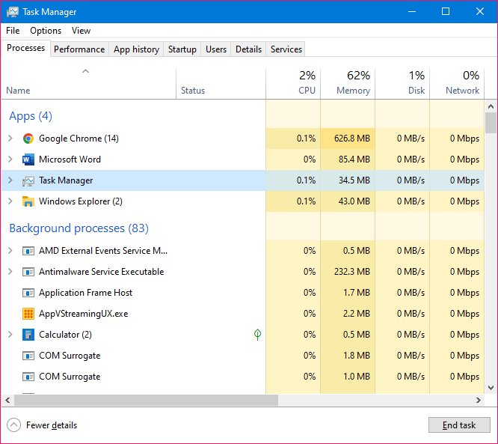Expand the Microsoft Word process entry

click(10, 159)
